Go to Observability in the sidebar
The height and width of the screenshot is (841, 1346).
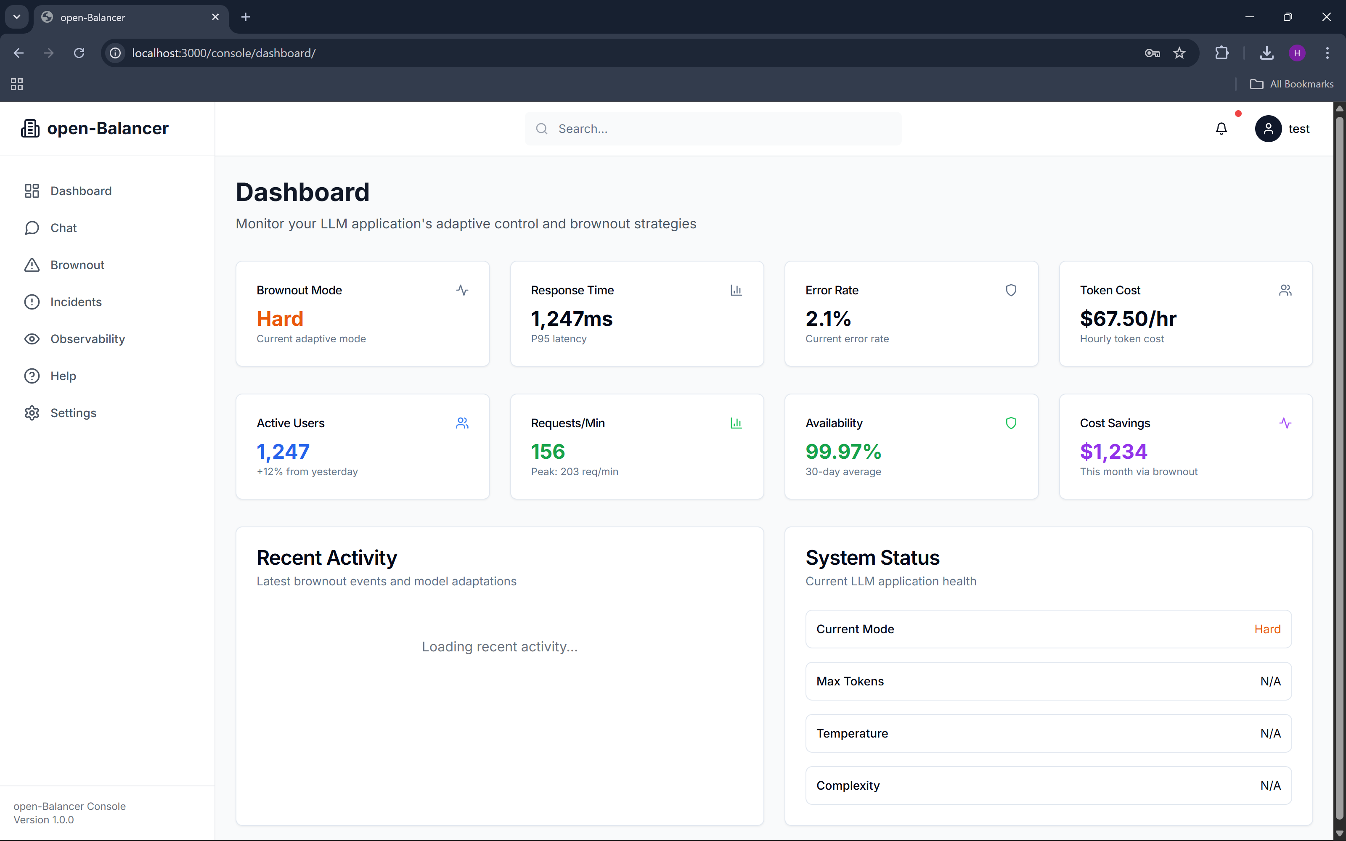point(87,339)
